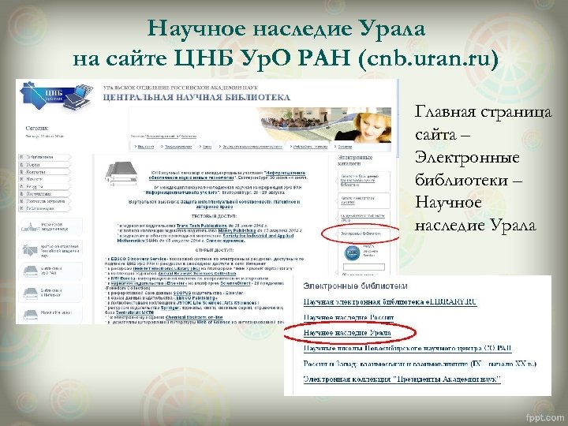Viewport: 568px width, 426px height.
Task: Open the 'О библиотеке' sidebar menu item
Action: tap(44, 157)
